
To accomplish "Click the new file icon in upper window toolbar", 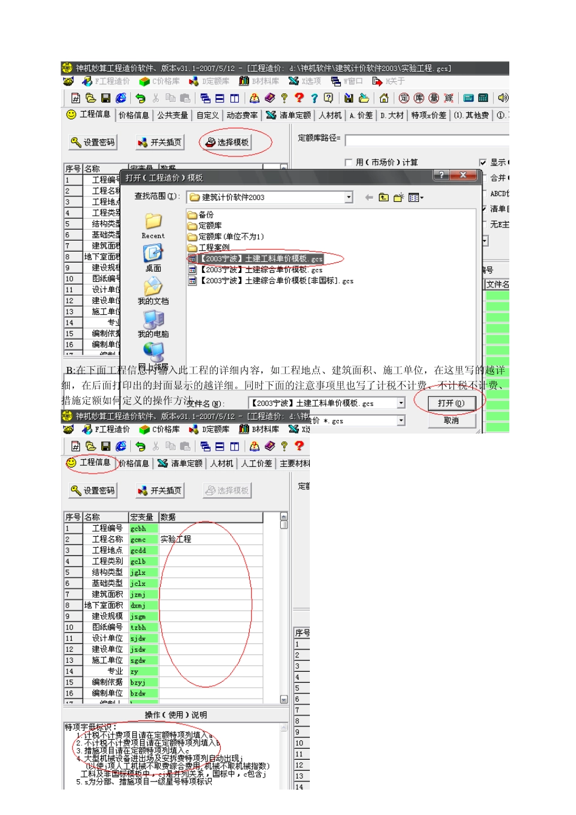I will [x=76, y=98].
